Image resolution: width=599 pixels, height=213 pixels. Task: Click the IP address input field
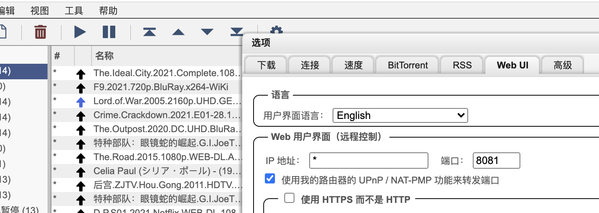pyautogui.click(x=368, y=161)
